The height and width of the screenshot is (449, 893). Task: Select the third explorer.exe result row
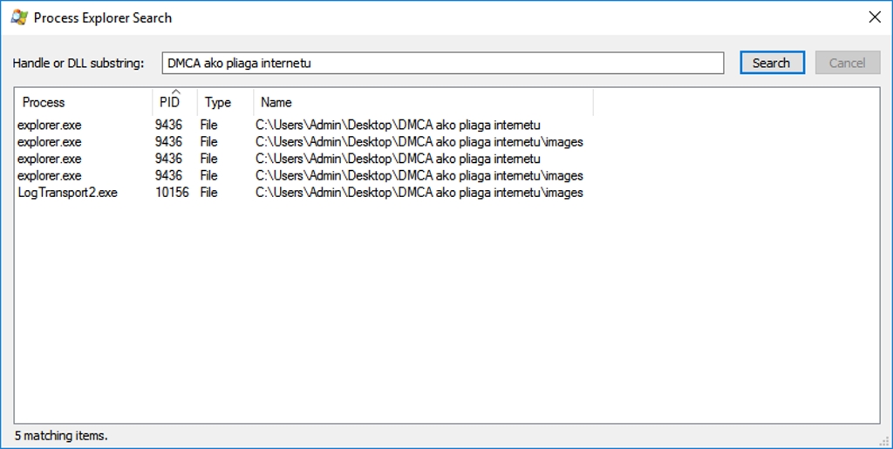point(50,159)
